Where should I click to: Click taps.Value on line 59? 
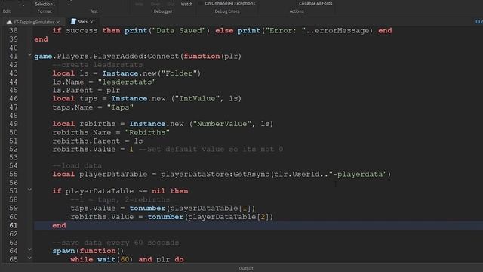pos(93,209)
